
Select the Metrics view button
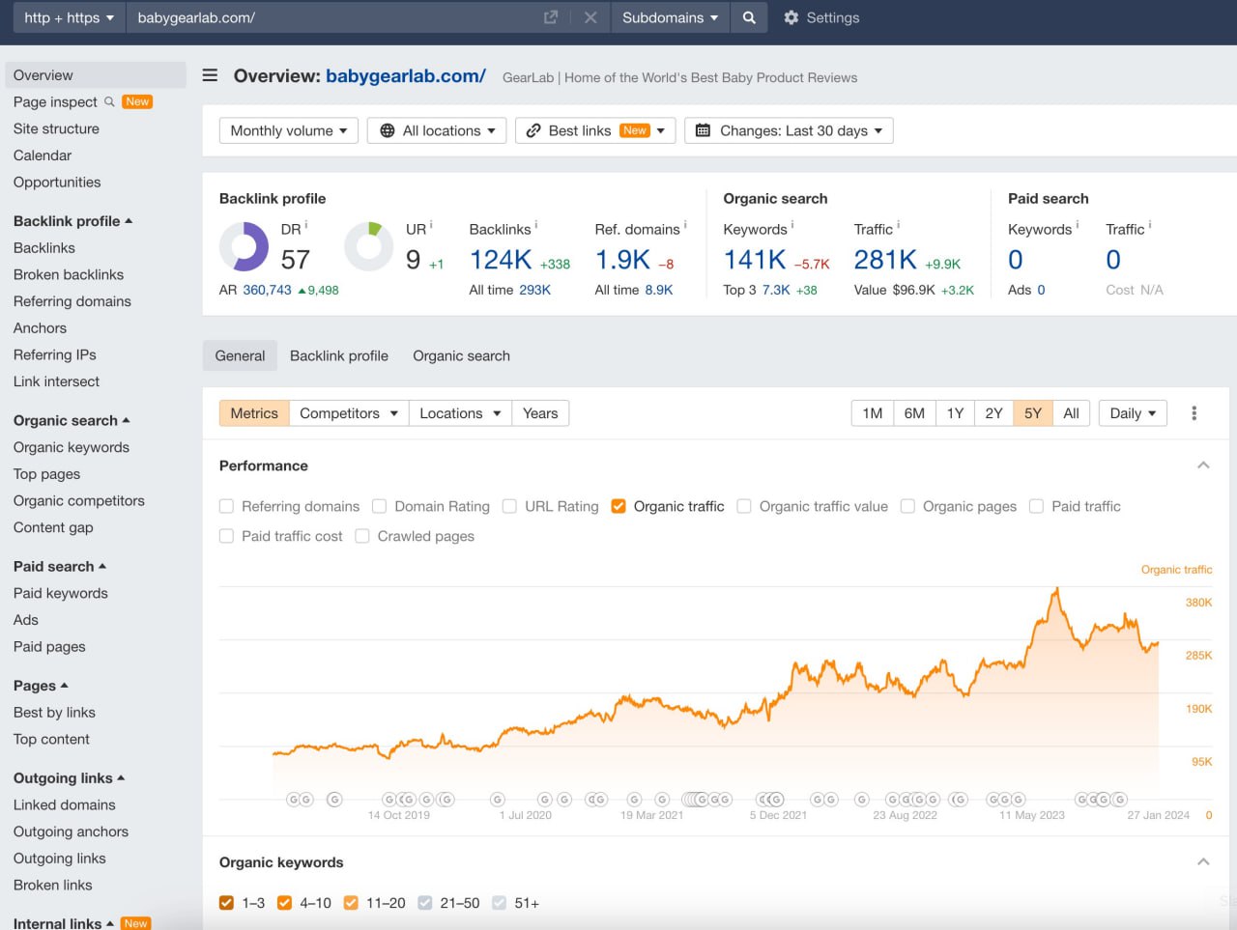pos(254,413)
